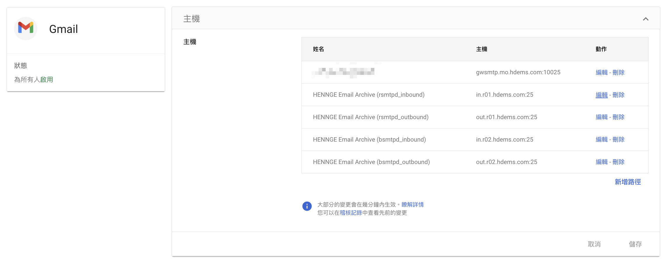The height and width of the screenshot is (268, 667).
Task: Click the blurred name in first row
Action: (343, 72)
